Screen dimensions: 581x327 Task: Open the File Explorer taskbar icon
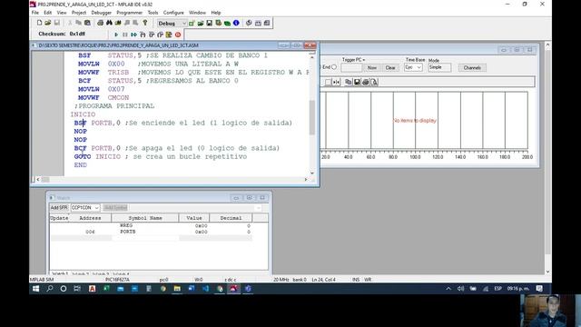pos(177,289)
